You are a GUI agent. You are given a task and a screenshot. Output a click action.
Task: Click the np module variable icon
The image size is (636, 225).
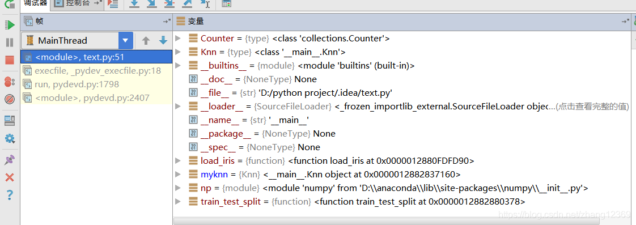coord(193,188)
